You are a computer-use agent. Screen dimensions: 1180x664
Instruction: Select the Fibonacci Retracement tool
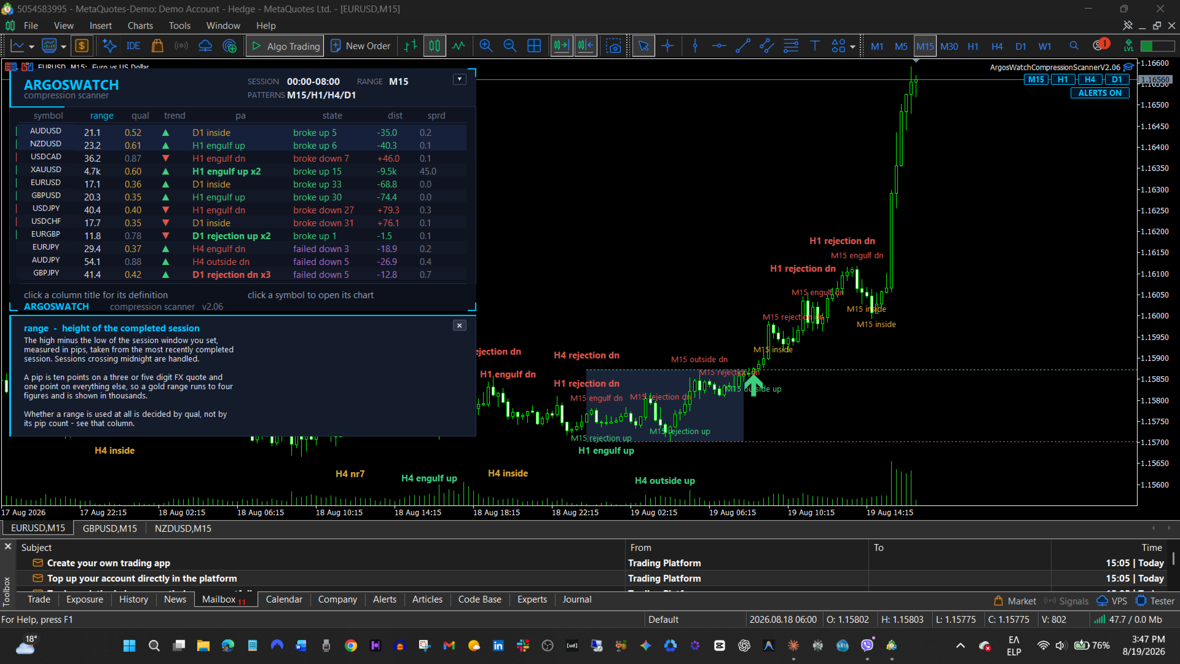[x=791, y=46]
